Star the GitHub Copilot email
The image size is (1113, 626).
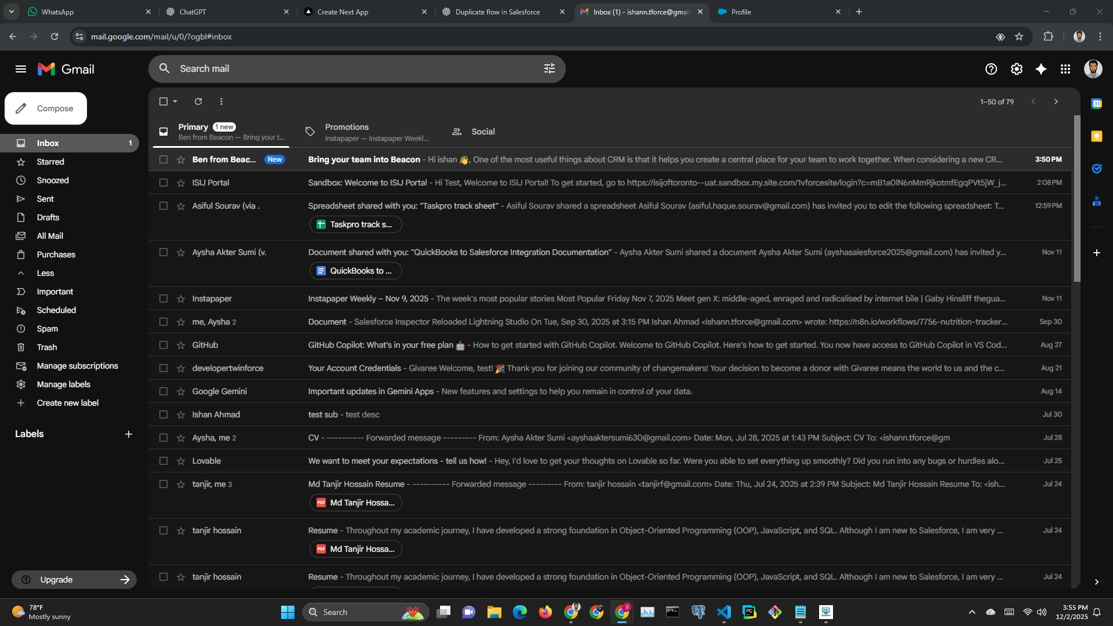(181, 345)
